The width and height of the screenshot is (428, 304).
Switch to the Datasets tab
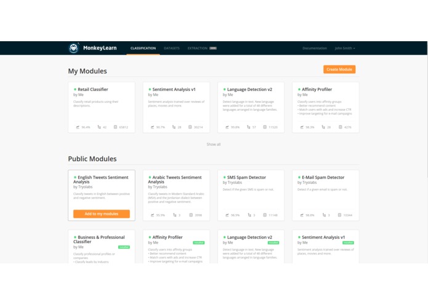[172, 48]
